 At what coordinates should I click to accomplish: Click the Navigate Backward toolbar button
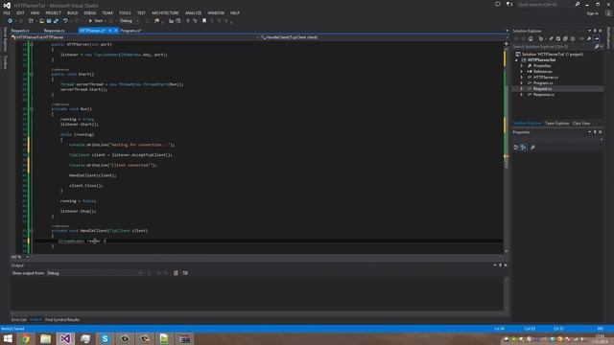[x=11, y=21]
